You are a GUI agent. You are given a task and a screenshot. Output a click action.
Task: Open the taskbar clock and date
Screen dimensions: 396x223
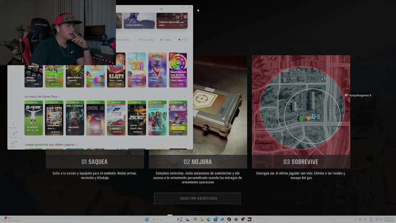tap(389, 219)
